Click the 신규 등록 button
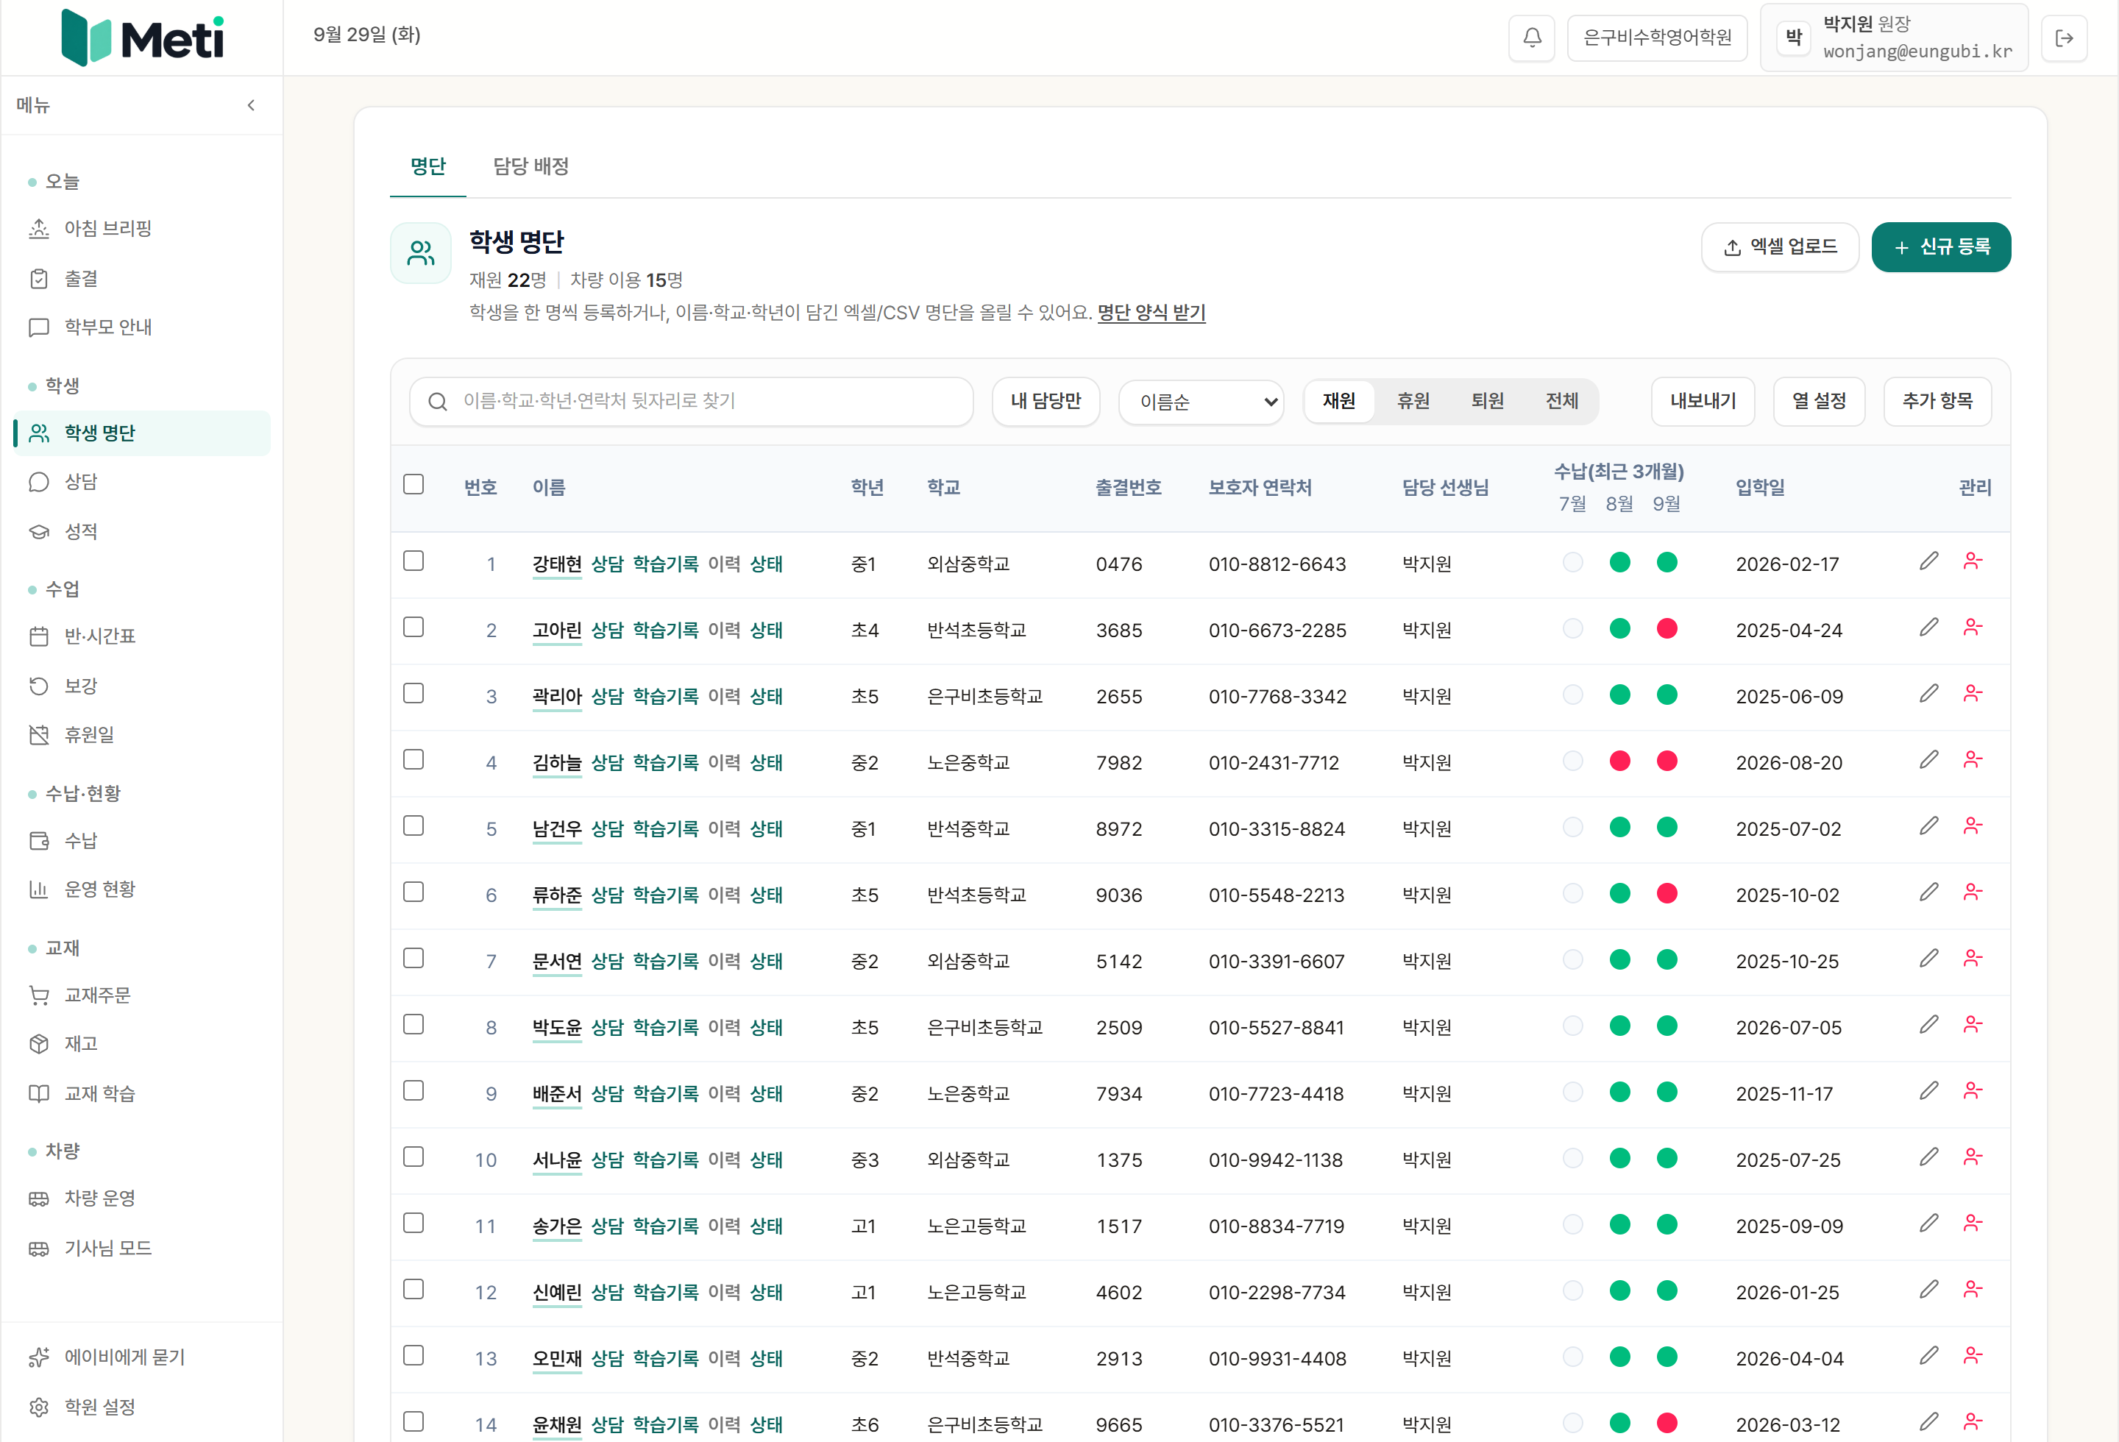 (x=1941, y=247)
